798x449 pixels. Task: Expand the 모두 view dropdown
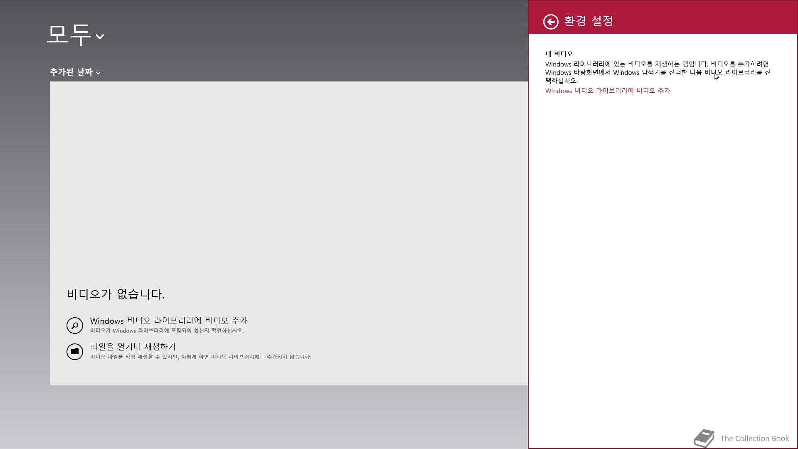[76, 35]
